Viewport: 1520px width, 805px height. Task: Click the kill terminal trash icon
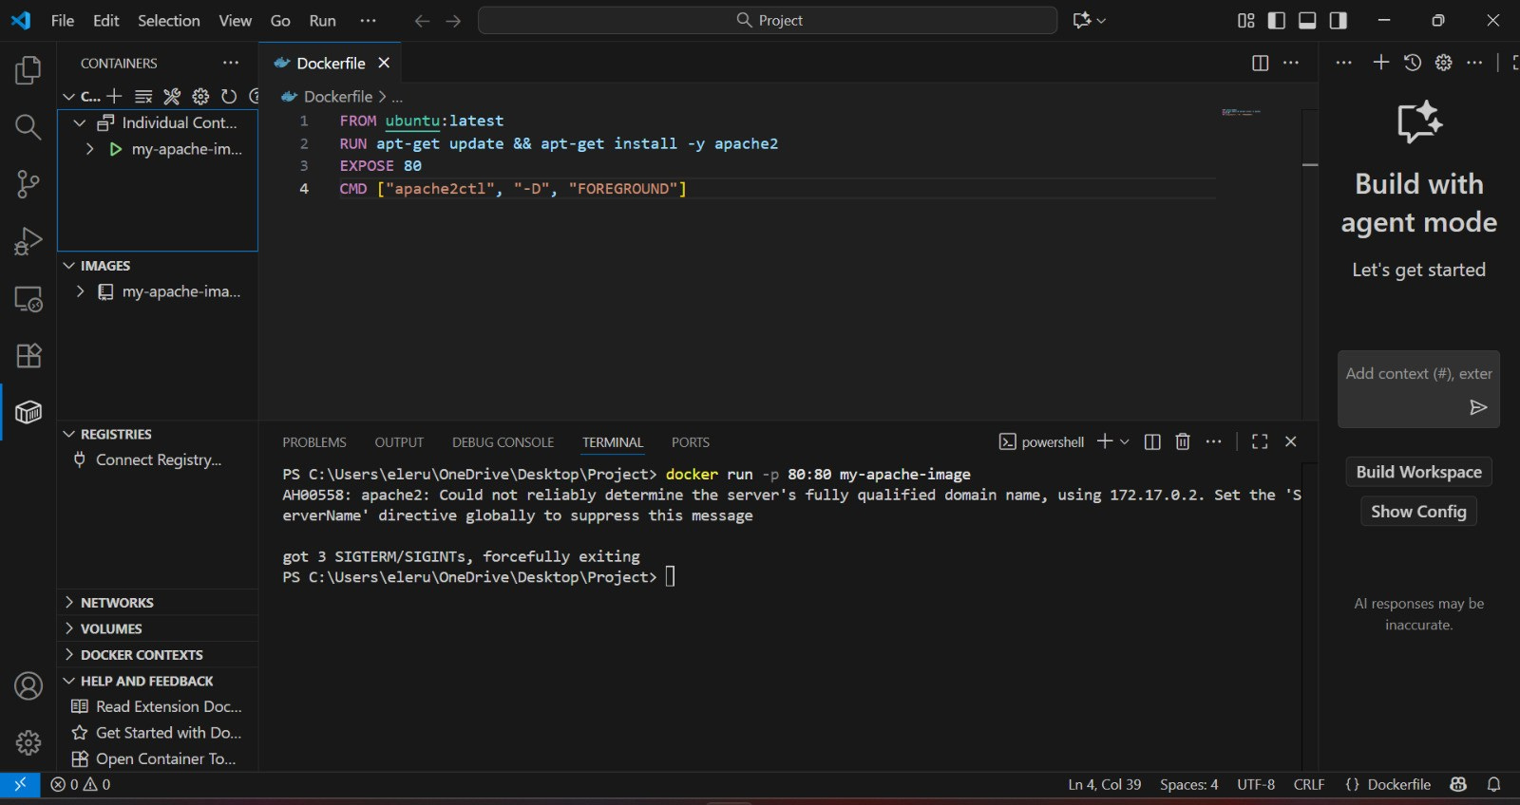pos(1183,441)
